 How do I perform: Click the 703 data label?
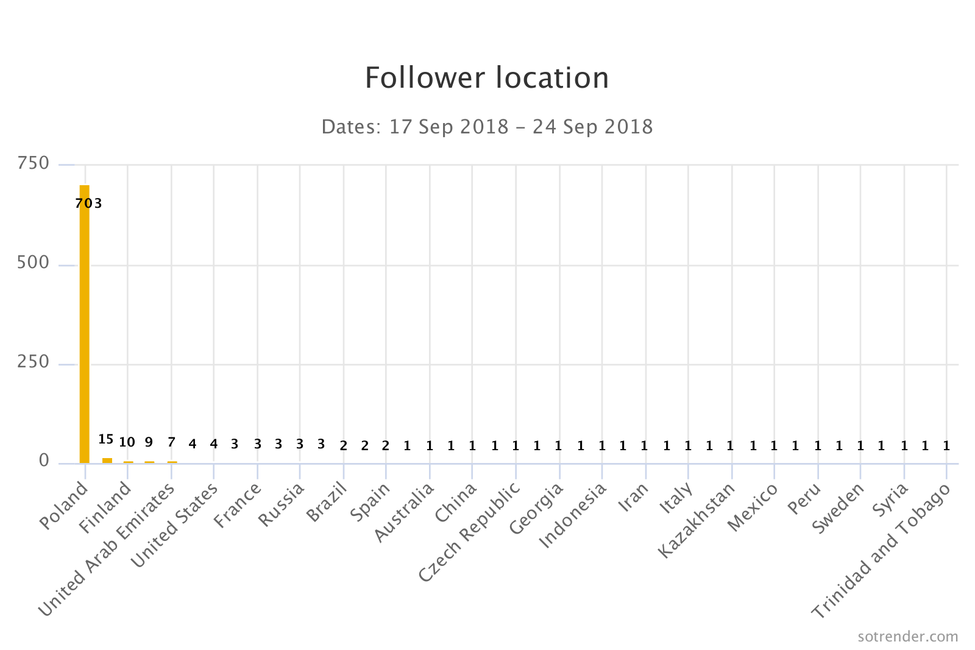point(89,203)
